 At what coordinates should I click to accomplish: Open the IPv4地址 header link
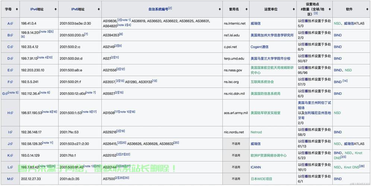click(x=37, y=9)
